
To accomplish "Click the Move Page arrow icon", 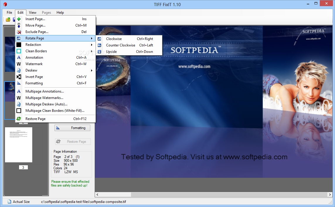I will click(x=19, y=25).
